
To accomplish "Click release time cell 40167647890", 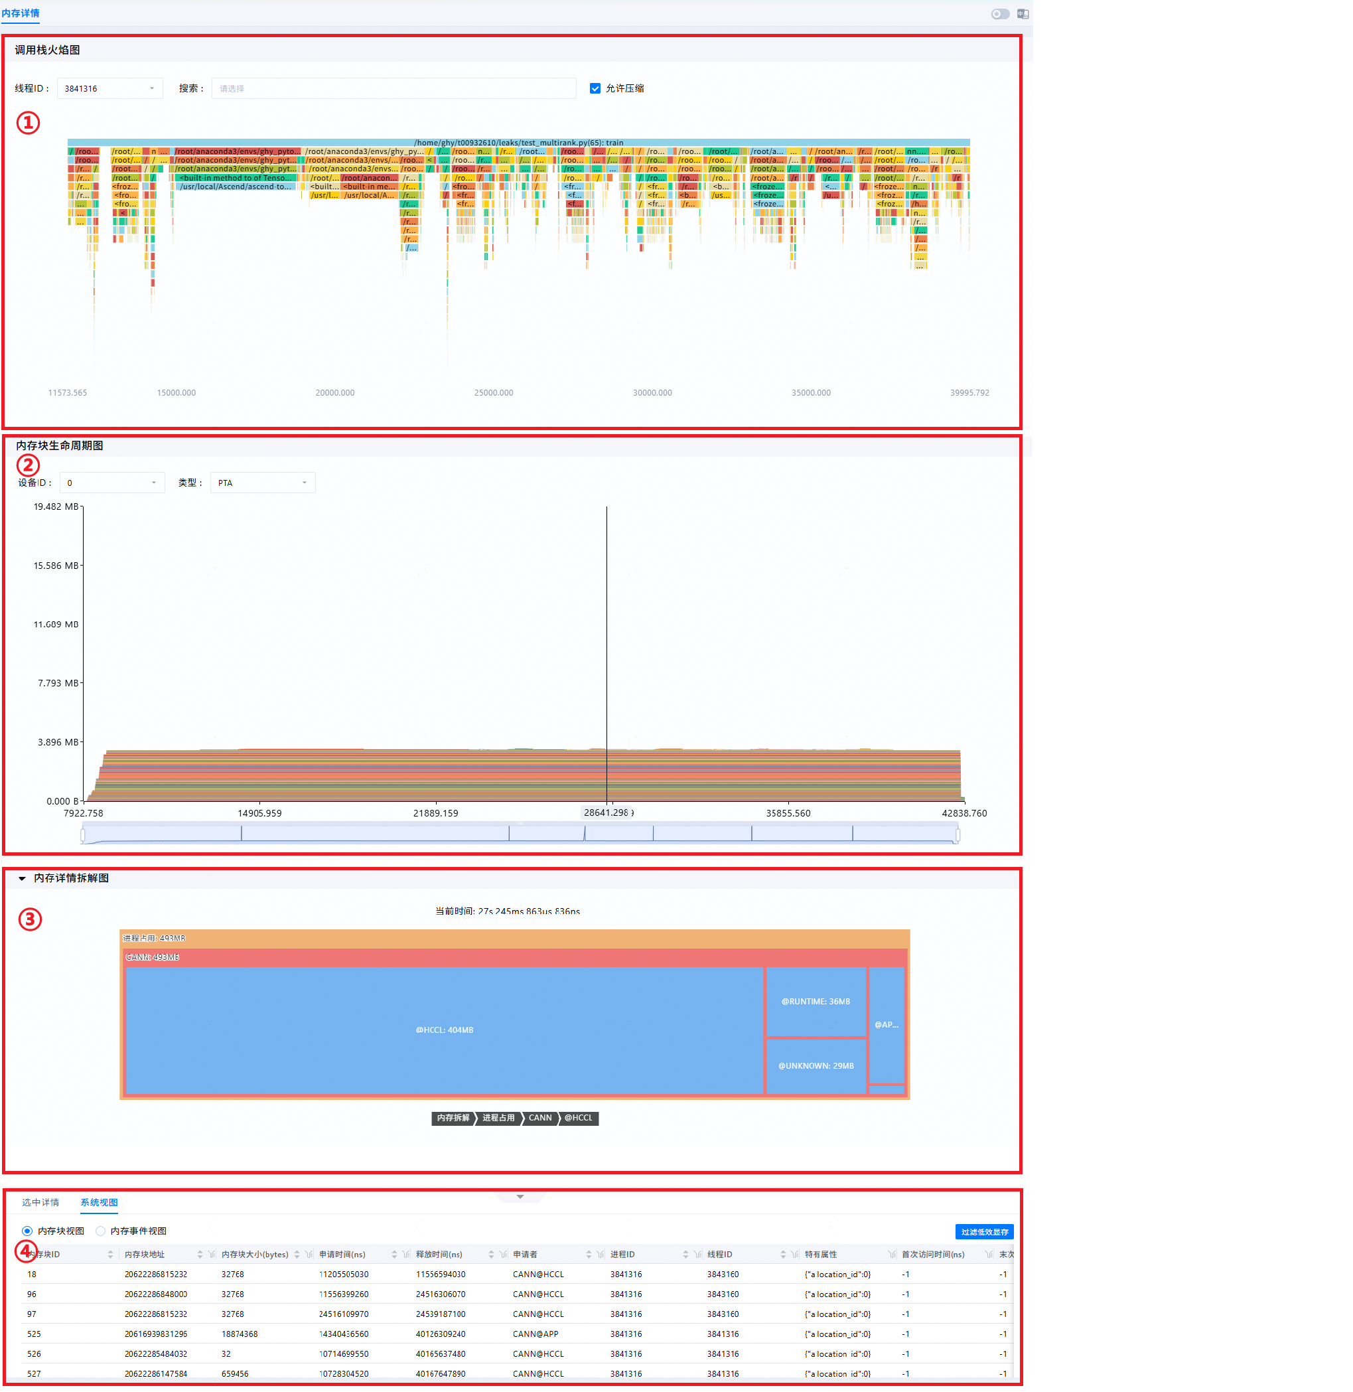I will tap(441, 1373).
